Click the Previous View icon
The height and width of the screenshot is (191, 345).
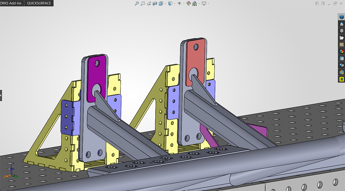point(149,3)
